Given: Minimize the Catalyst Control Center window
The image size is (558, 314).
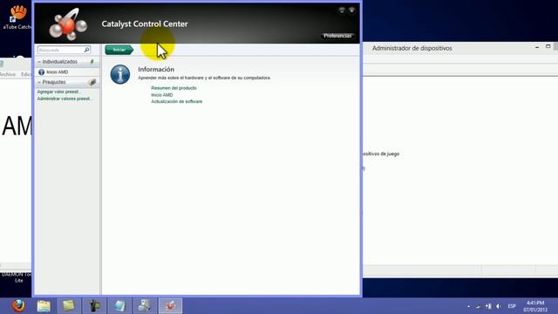Looking at the screenshot, I should click(342, 10).
